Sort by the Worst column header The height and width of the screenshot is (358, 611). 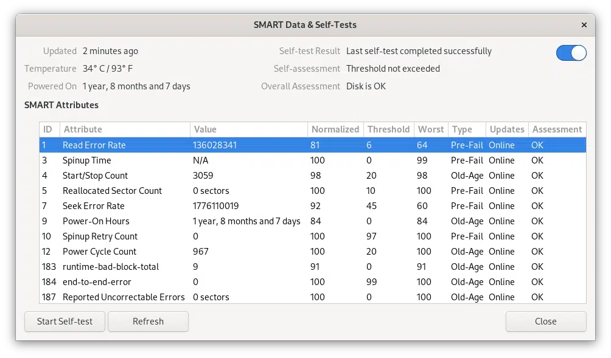431,129
